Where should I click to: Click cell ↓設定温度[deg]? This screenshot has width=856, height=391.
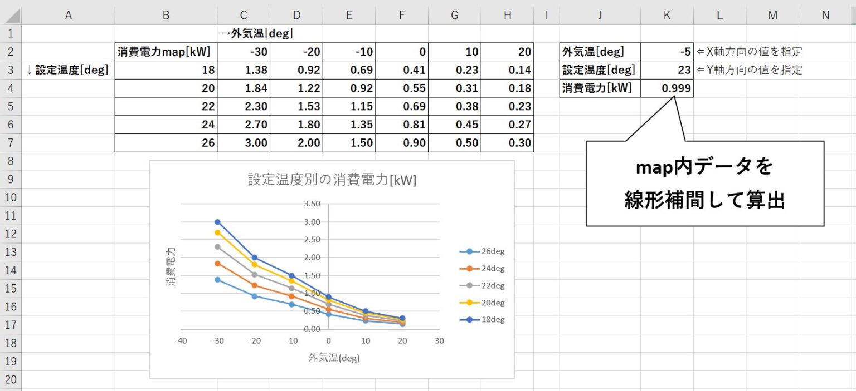(x=68, y=70)
